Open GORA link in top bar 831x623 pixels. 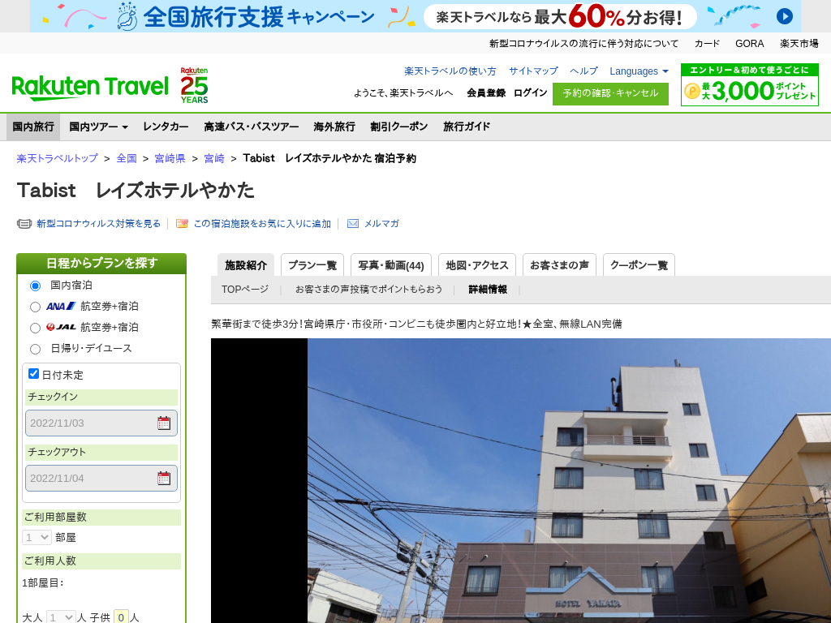pos(749,44)
